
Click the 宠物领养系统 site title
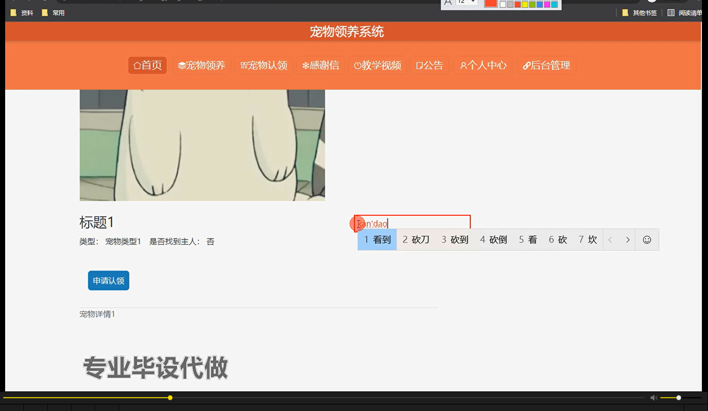point(347,32)
